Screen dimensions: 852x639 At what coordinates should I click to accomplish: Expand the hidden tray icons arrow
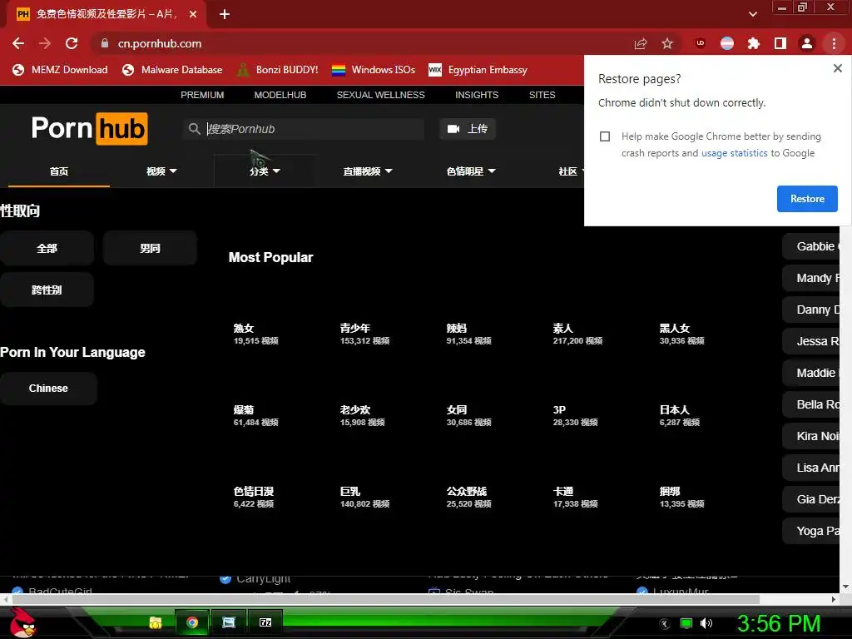[x=665, y=624]
